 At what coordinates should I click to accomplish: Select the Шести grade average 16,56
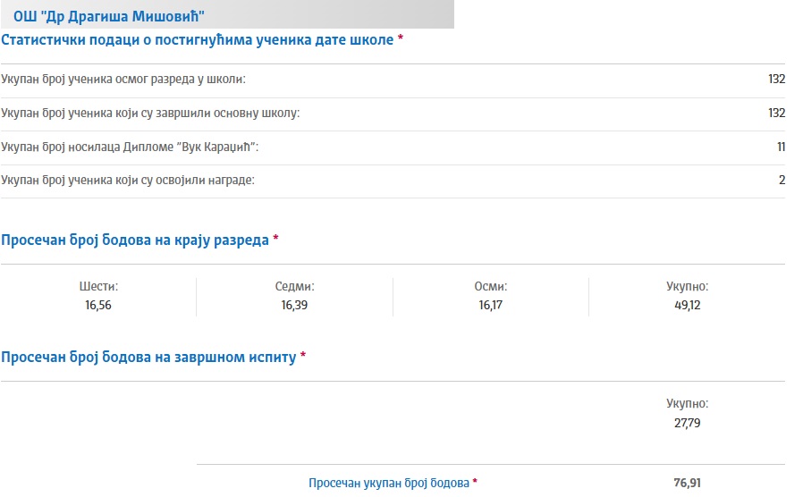point(98,305)
